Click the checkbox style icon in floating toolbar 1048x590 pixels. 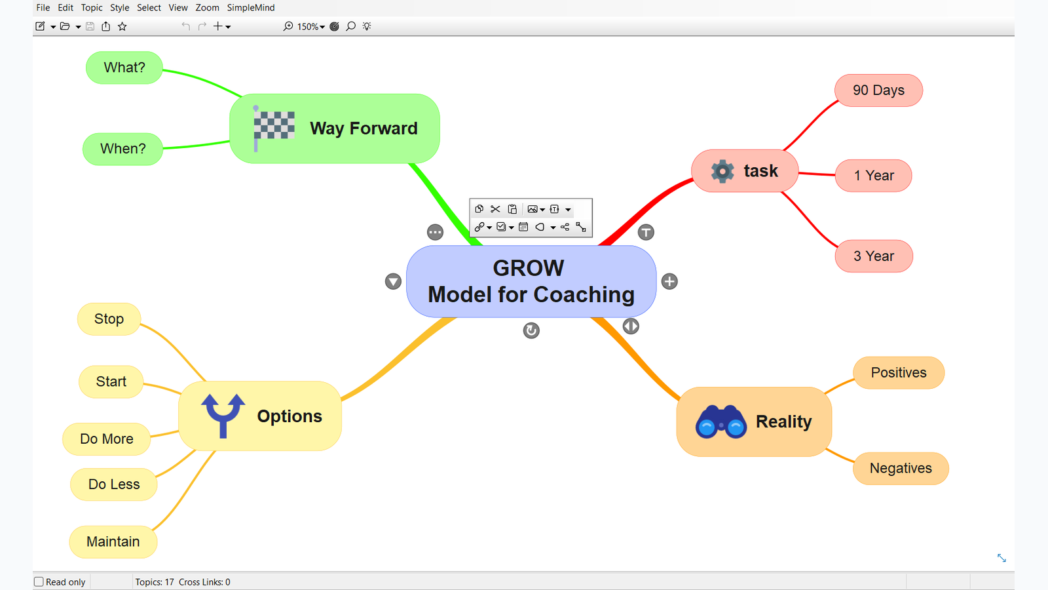[x=501, y=227]
